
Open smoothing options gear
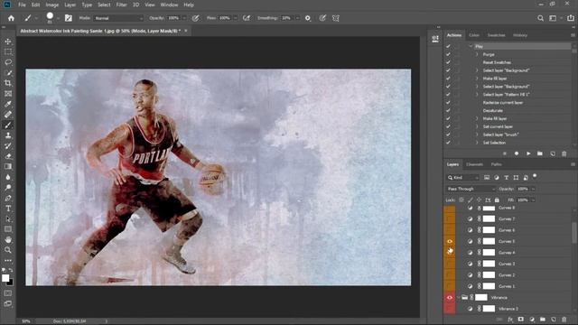308,18
